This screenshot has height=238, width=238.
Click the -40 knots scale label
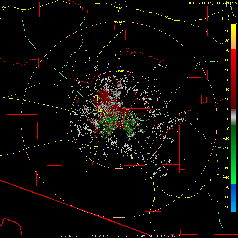(x=226, y=158)
